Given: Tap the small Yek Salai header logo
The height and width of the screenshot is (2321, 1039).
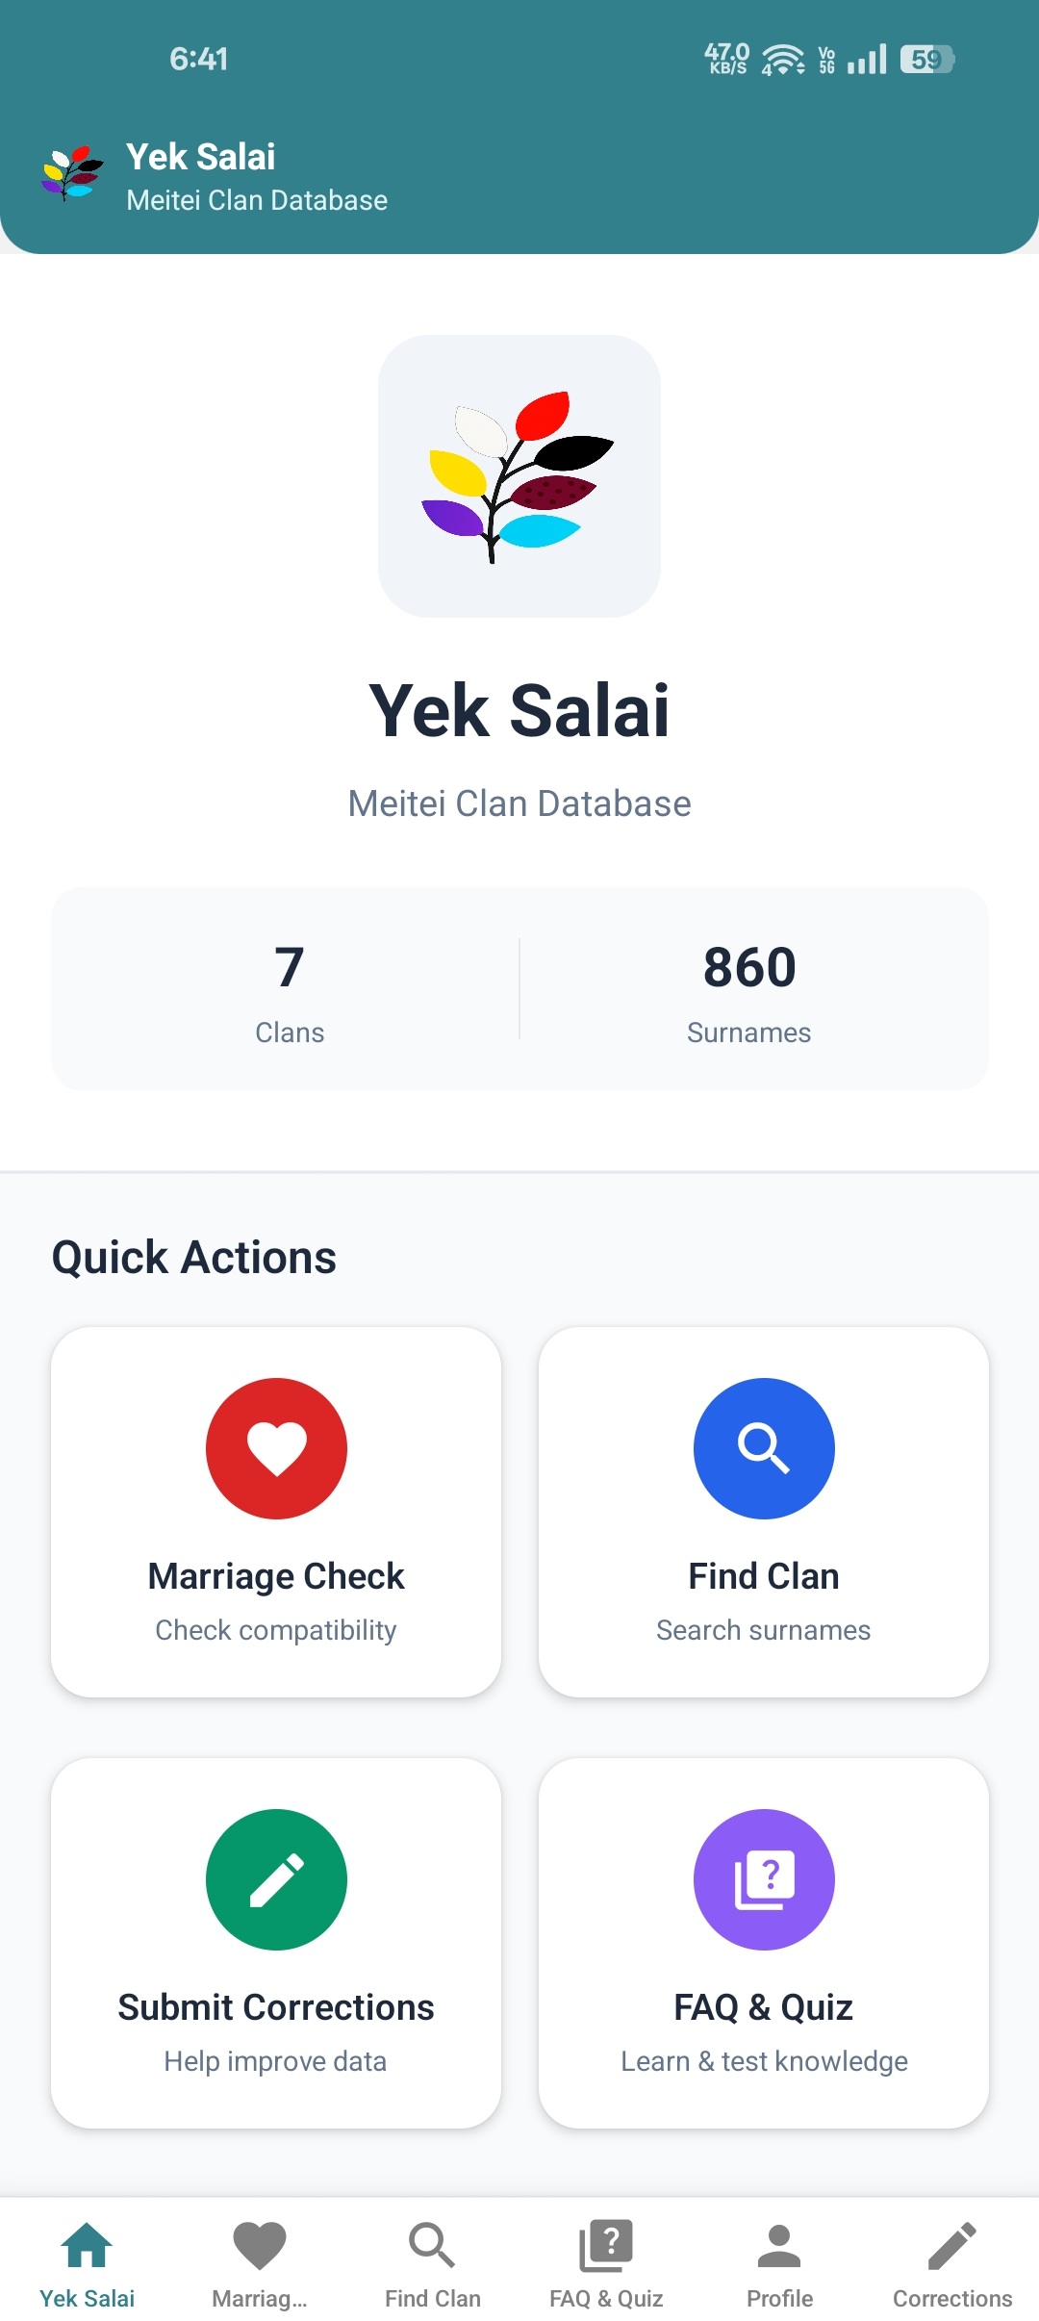Looking at the screenshot, I should tap(72, 173).
